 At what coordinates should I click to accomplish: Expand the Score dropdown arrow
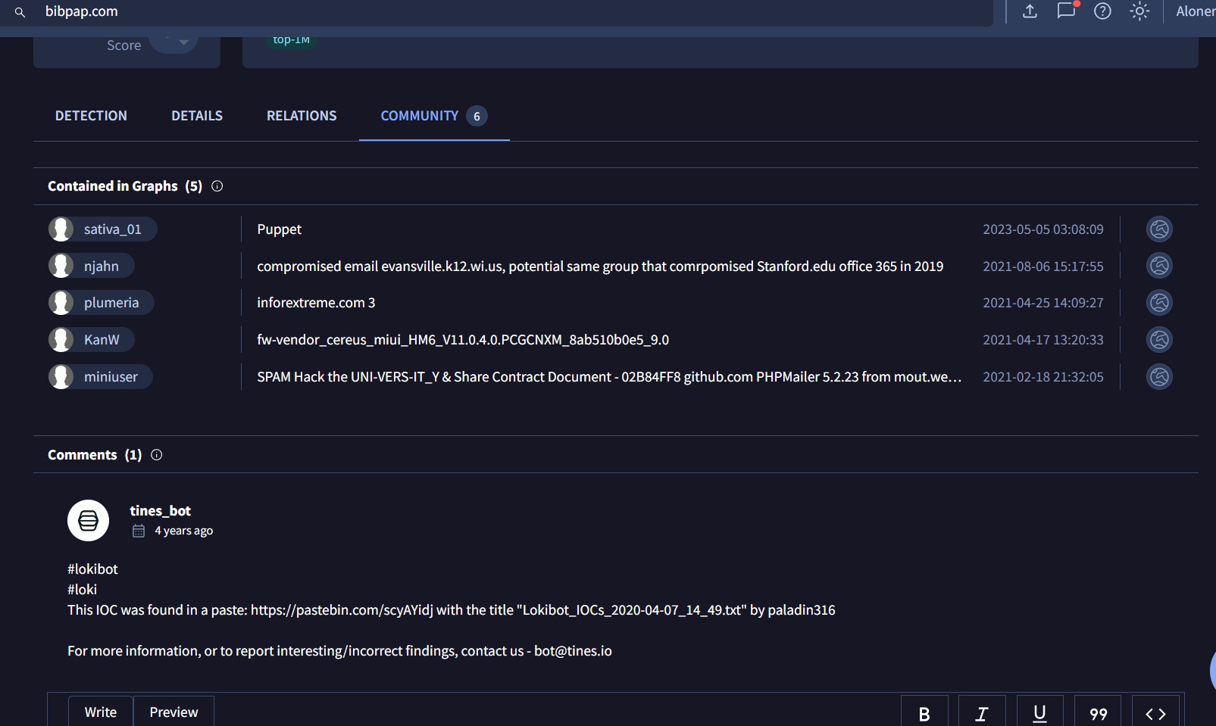(183, 42)
